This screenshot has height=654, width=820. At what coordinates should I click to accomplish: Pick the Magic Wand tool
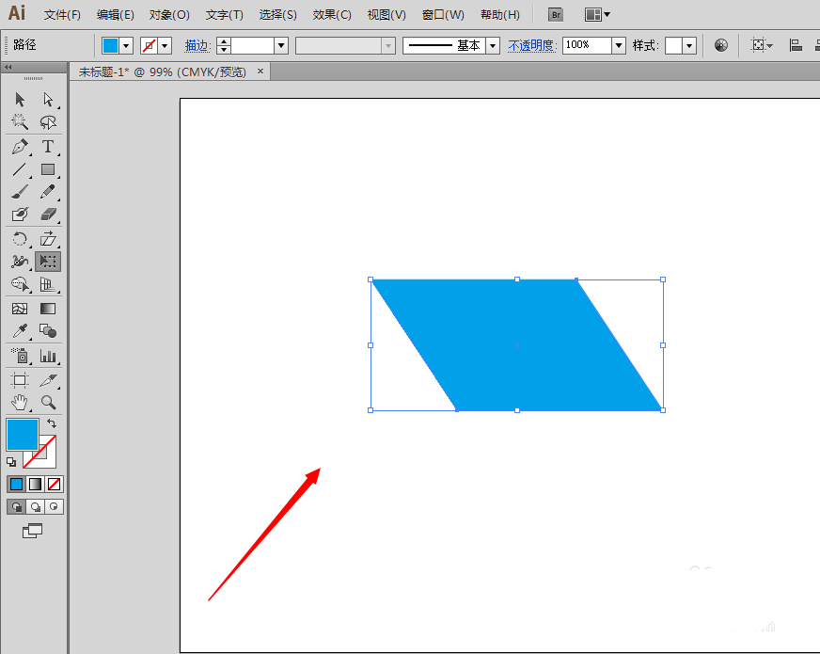pos(20,122)
